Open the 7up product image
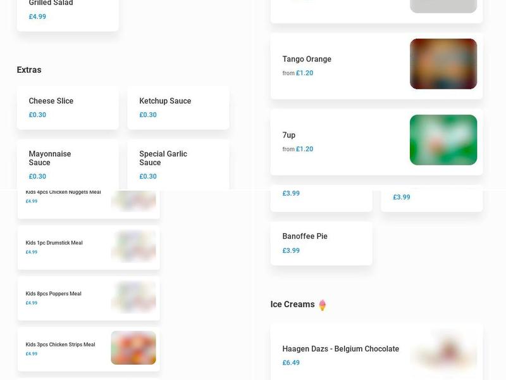Image resolution: width=506 pixels, height=380 pixels. (443, 139)
